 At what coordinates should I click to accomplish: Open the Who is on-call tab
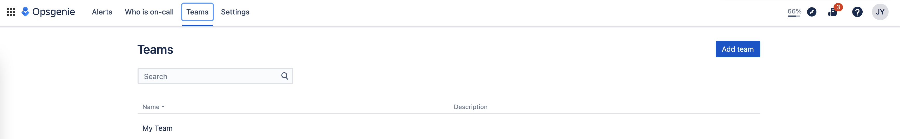(x=149, y=12)
